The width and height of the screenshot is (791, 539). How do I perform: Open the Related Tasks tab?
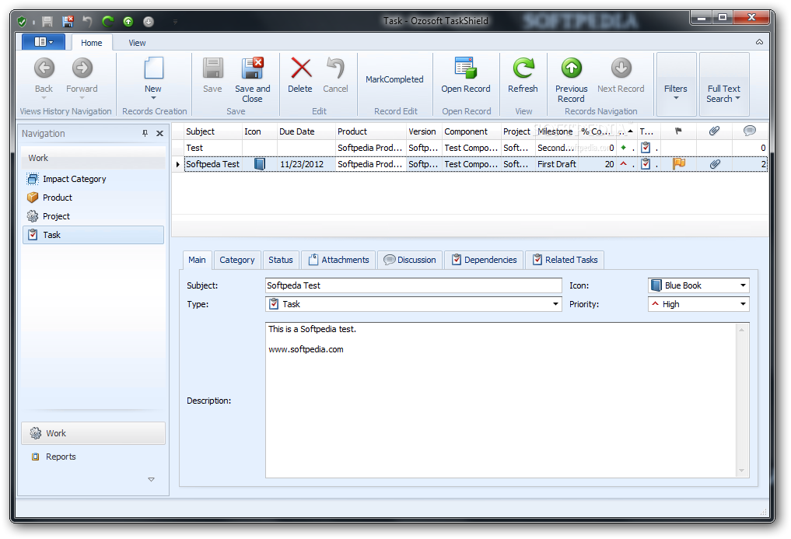coord(565,260)
